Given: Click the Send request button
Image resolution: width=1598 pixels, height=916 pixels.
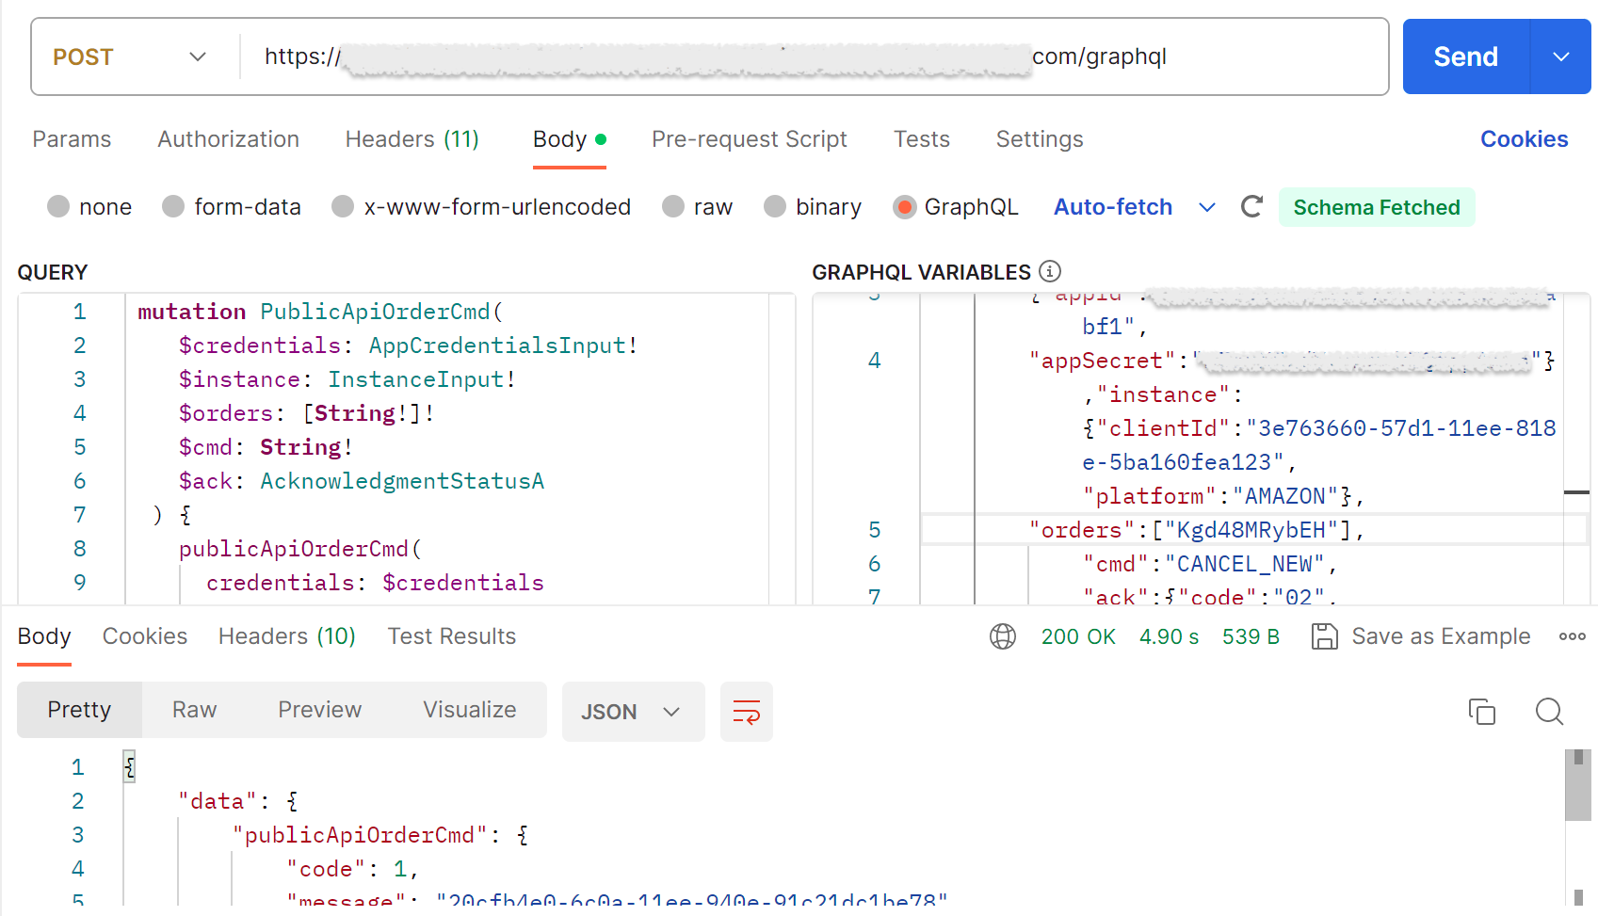Looking at the screenshot, I should (x=1465, y=57).
